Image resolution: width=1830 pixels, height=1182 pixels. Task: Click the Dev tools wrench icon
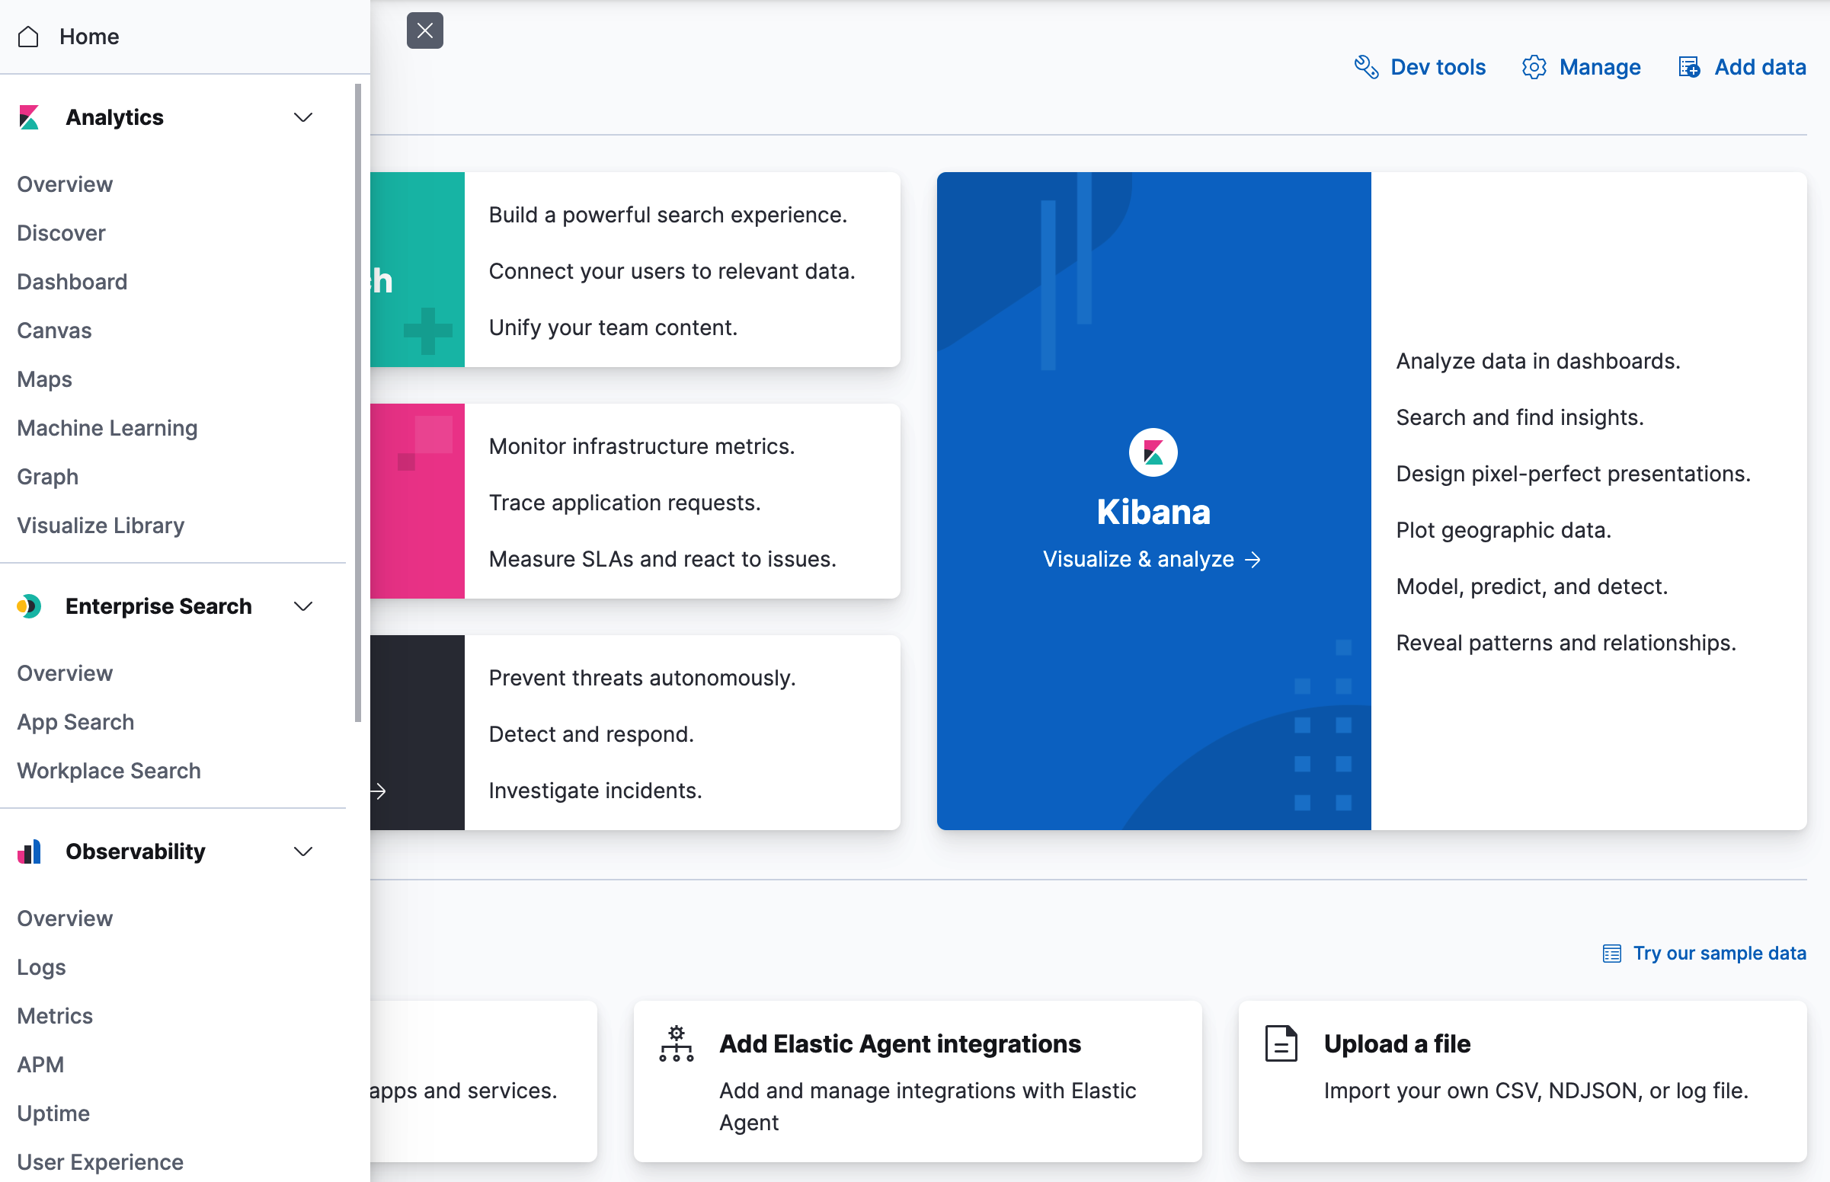pyautogui.click(x=1366, y=67)
